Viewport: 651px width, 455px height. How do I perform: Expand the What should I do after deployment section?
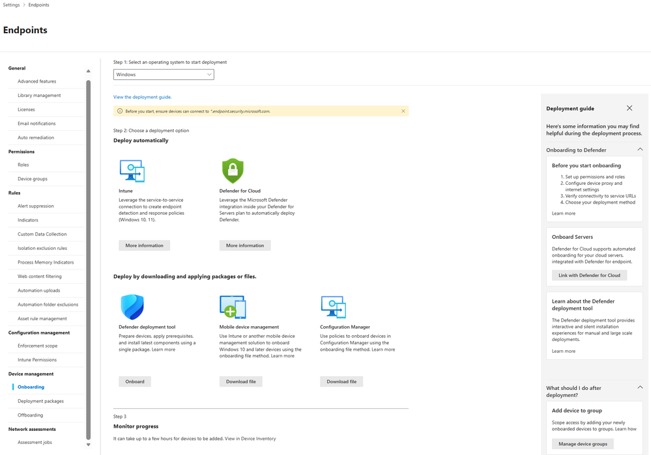[x=640, y=387]
